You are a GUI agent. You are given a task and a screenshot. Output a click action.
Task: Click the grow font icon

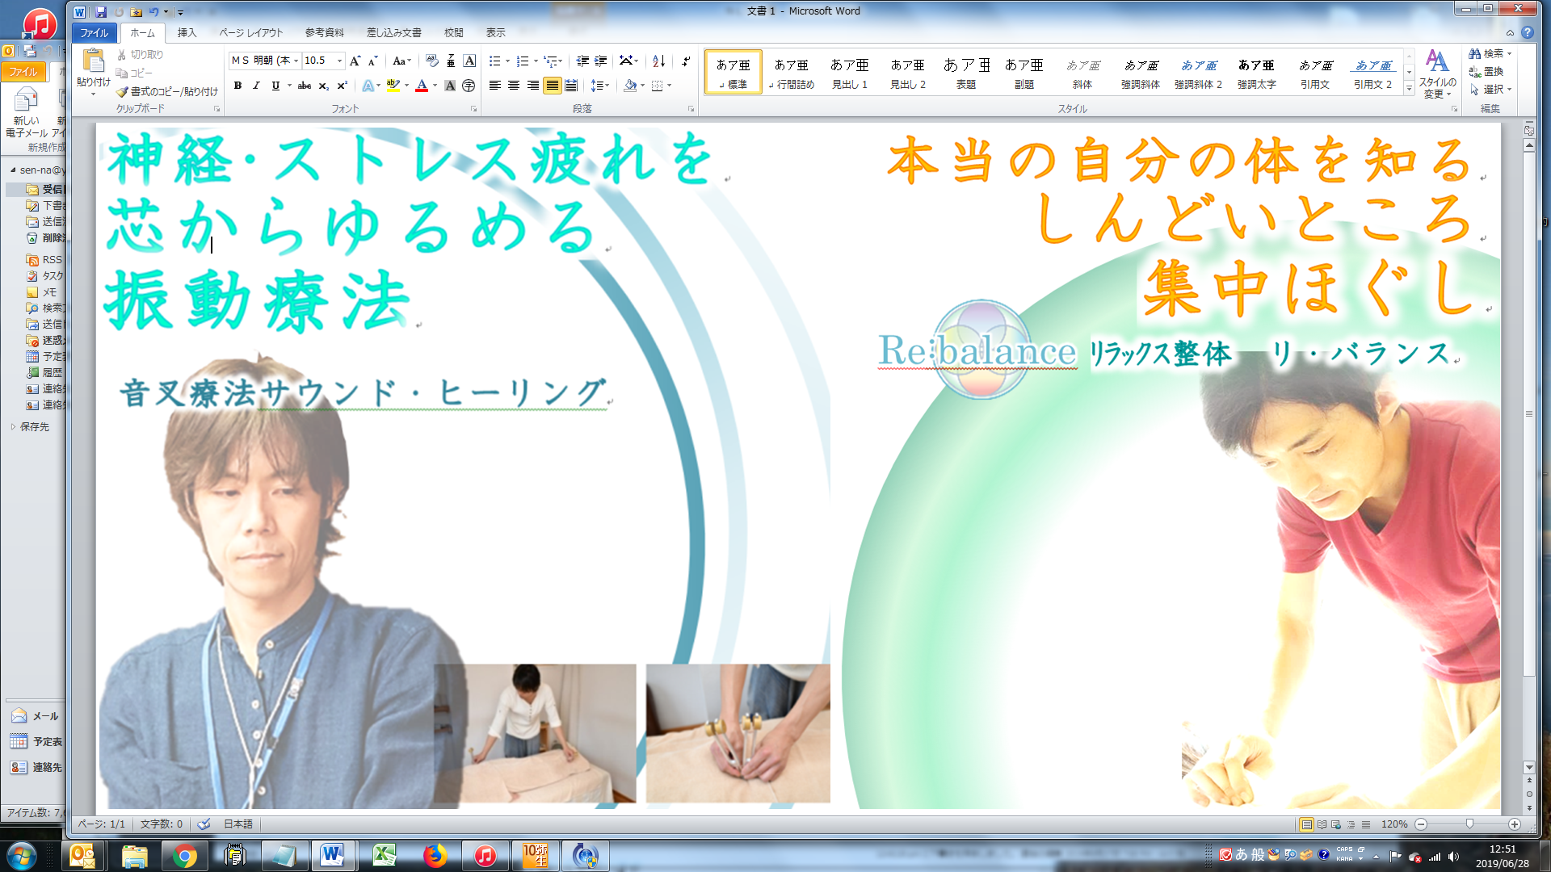(355, 61)
